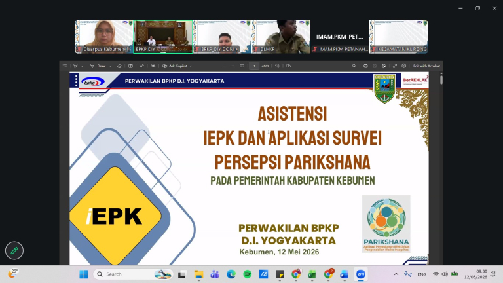The height and width of the screenshot is (283, 503).
Task: Click the PDF vertical scrollbar thumb
Action: [441, 79]
